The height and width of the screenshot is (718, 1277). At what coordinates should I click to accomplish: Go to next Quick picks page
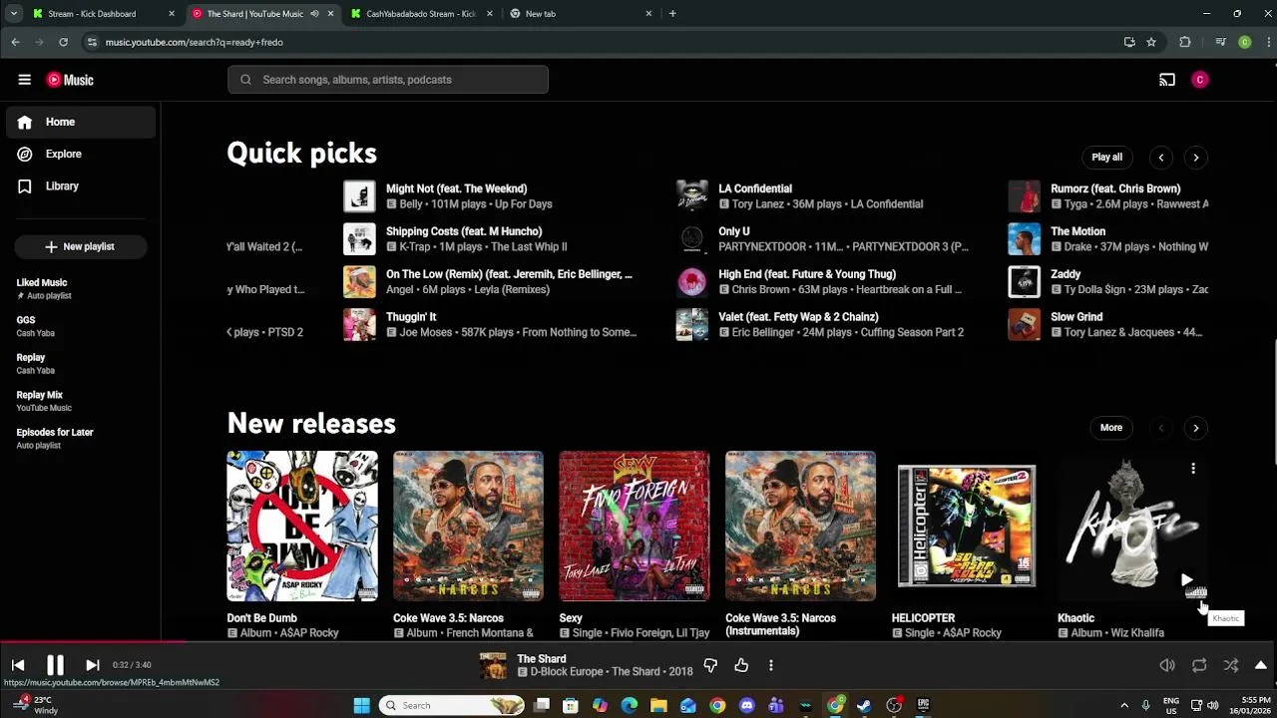click(1196, 158)
